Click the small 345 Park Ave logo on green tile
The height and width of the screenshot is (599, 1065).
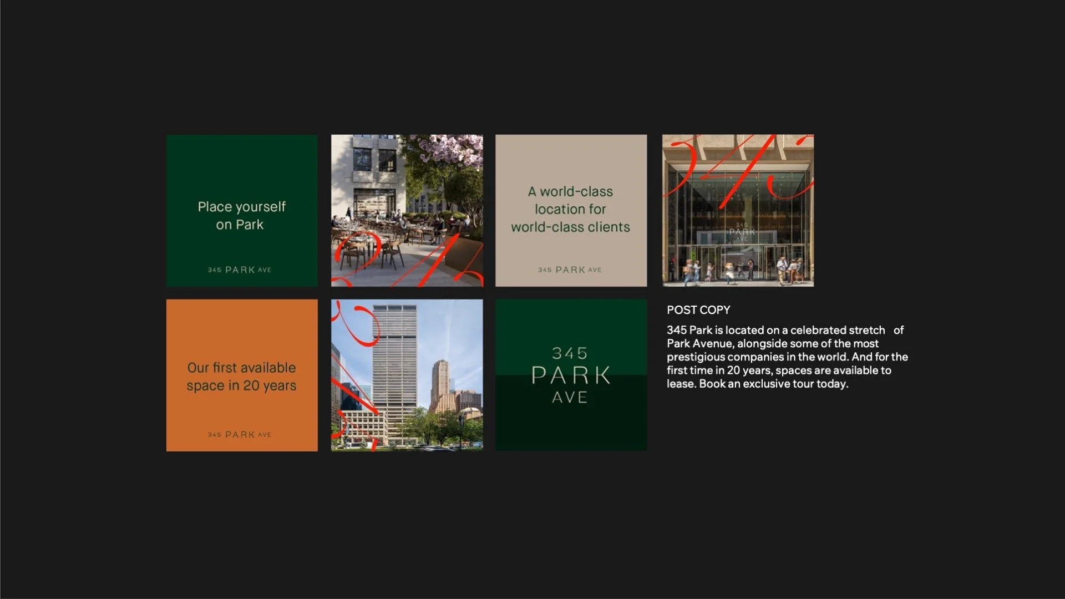click(240, 270)
